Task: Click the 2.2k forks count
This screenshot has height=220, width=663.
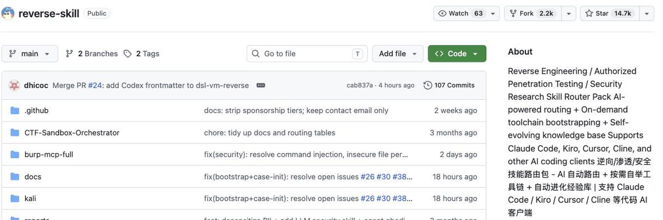Action: click(546, 13)
